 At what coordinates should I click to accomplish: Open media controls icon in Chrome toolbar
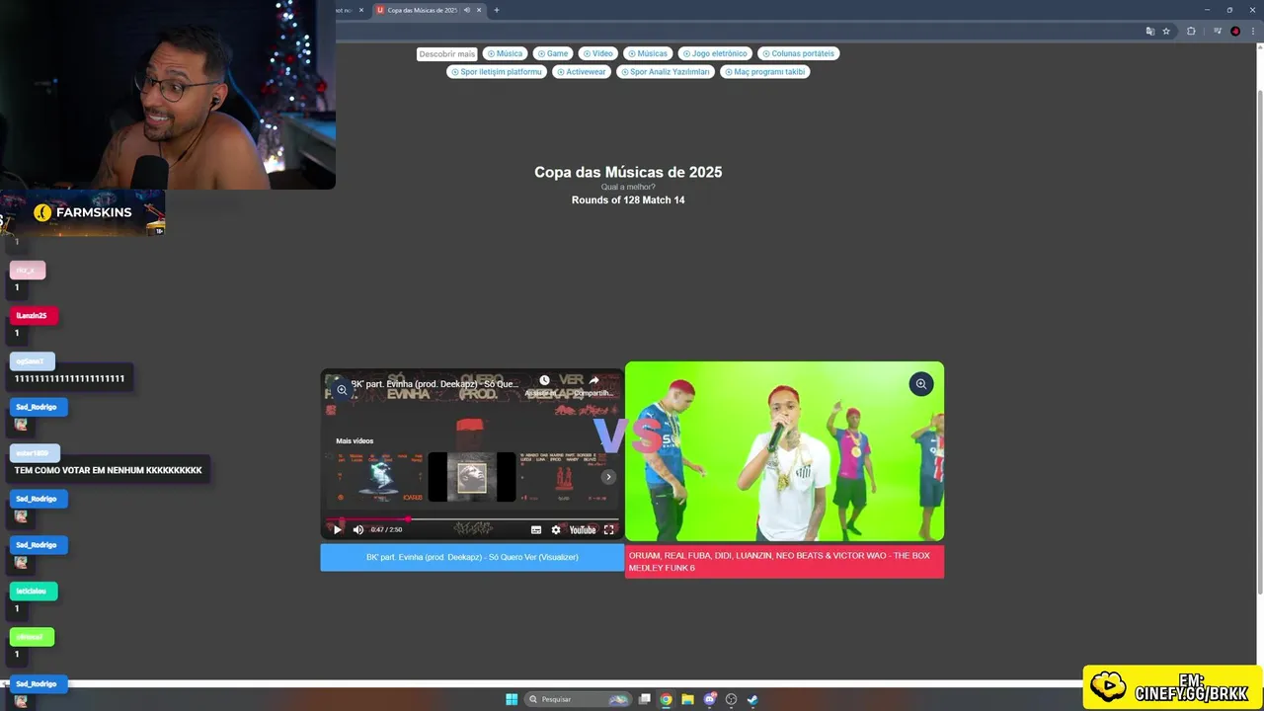[x=1217, y=32]
